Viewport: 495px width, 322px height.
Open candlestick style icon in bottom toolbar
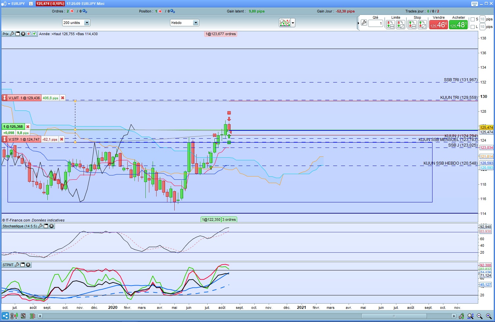pyautogui.click(x=14, y=316)
